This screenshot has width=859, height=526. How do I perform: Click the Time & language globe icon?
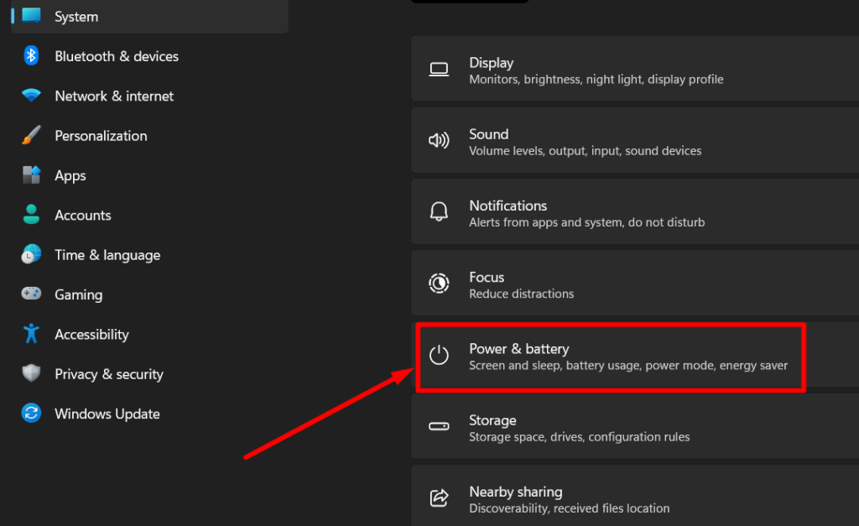click(31, 254)
